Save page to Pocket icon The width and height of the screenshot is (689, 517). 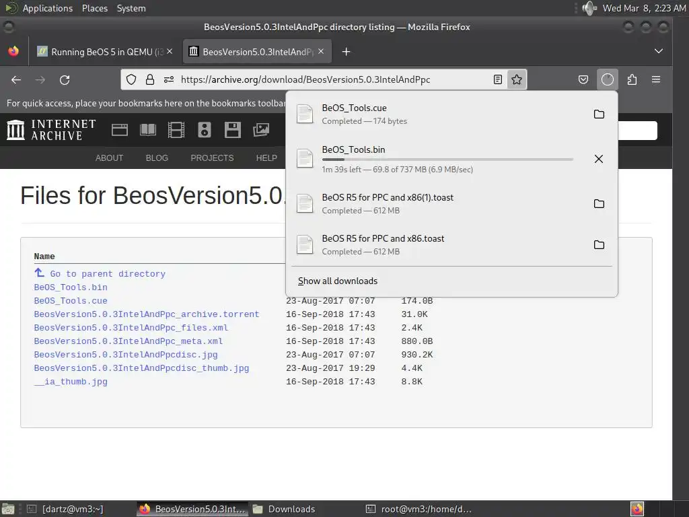click(x=583, y=79)
